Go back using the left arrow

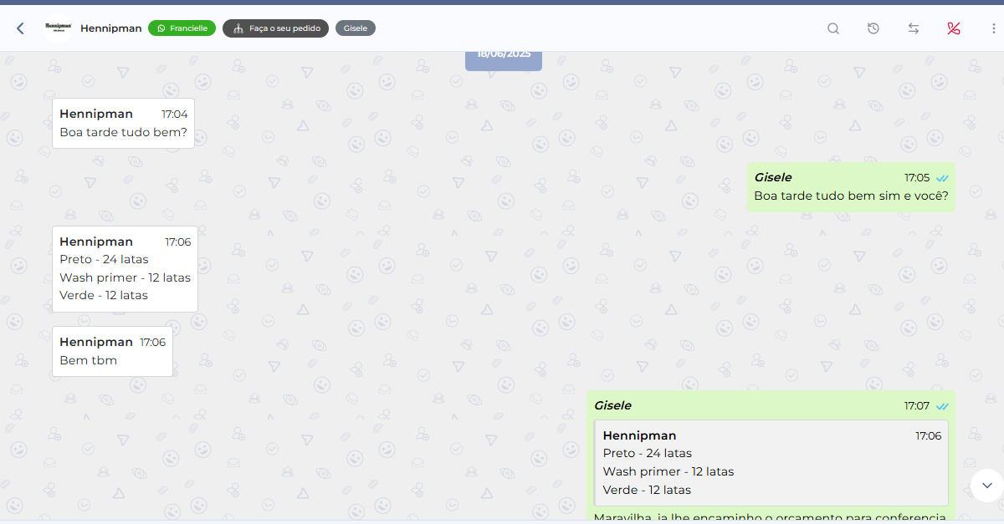pyautogui.click(x=20, y=28)
